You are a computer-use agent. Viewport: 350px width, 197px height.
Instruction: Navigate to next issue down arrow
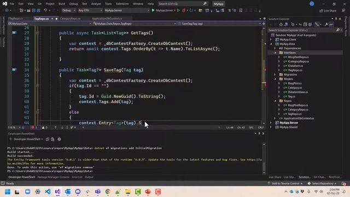click(x=62, y=128)
